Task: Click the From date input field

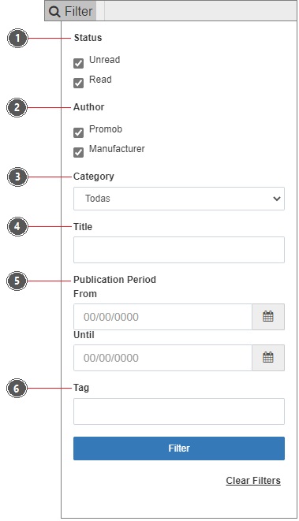Action: (163, 317)
